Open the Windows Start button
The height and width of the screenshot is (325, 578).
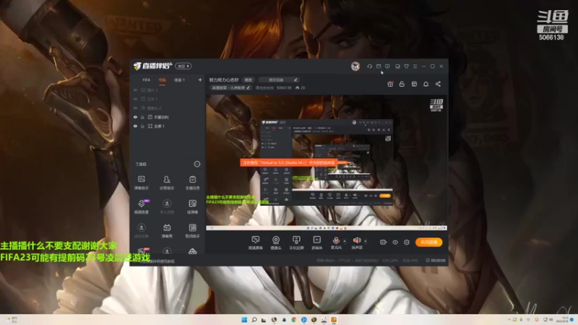pyautogui.click(x=244, y=319)
